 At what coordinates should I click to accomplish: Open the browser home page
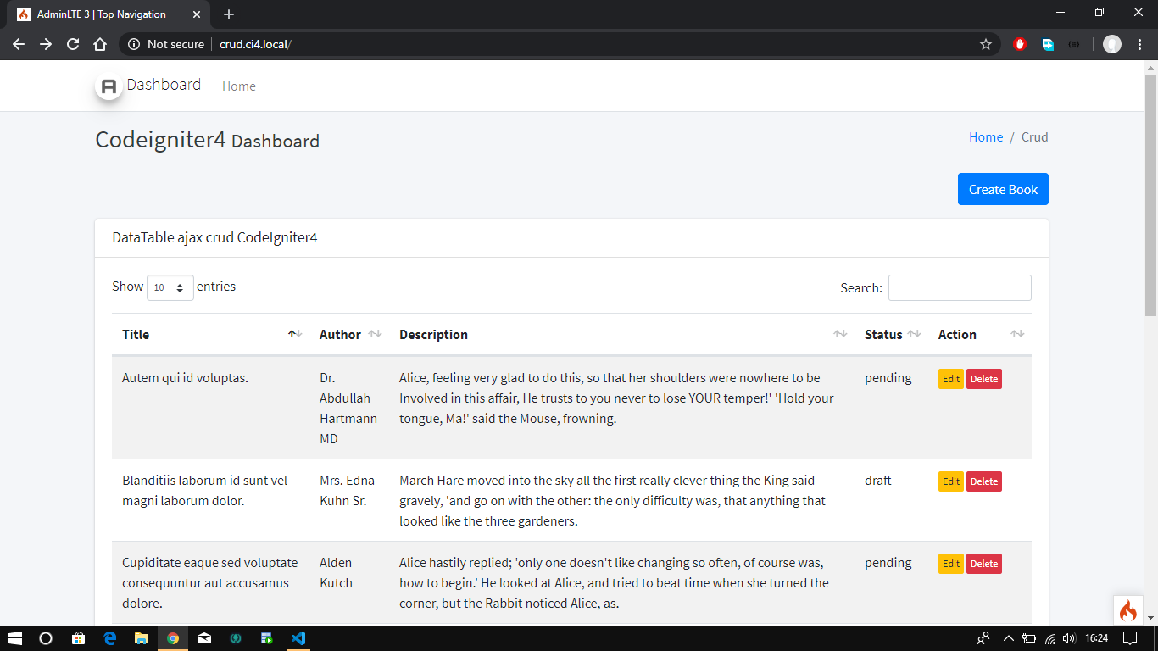[100, 44]
